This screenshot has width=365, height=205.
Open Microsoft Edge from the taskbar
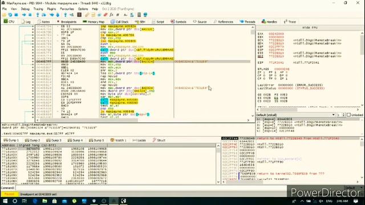point(35,201)
